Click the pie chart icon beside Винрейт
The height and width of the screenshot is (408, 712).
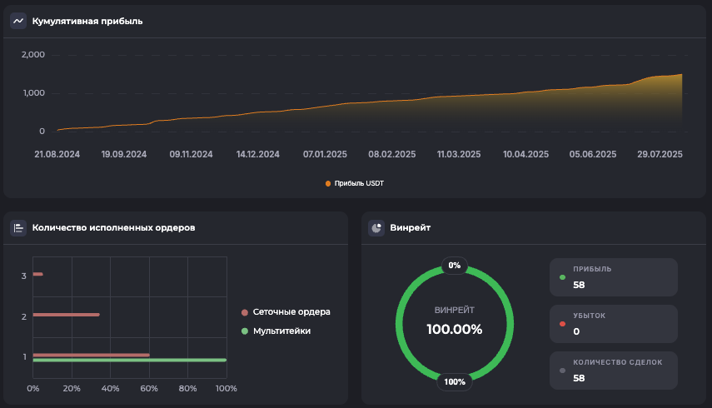click(376, 227)
